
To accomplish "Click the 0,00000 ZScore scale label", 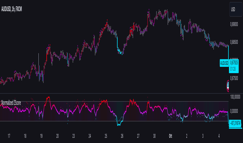I will click(234, 111).
